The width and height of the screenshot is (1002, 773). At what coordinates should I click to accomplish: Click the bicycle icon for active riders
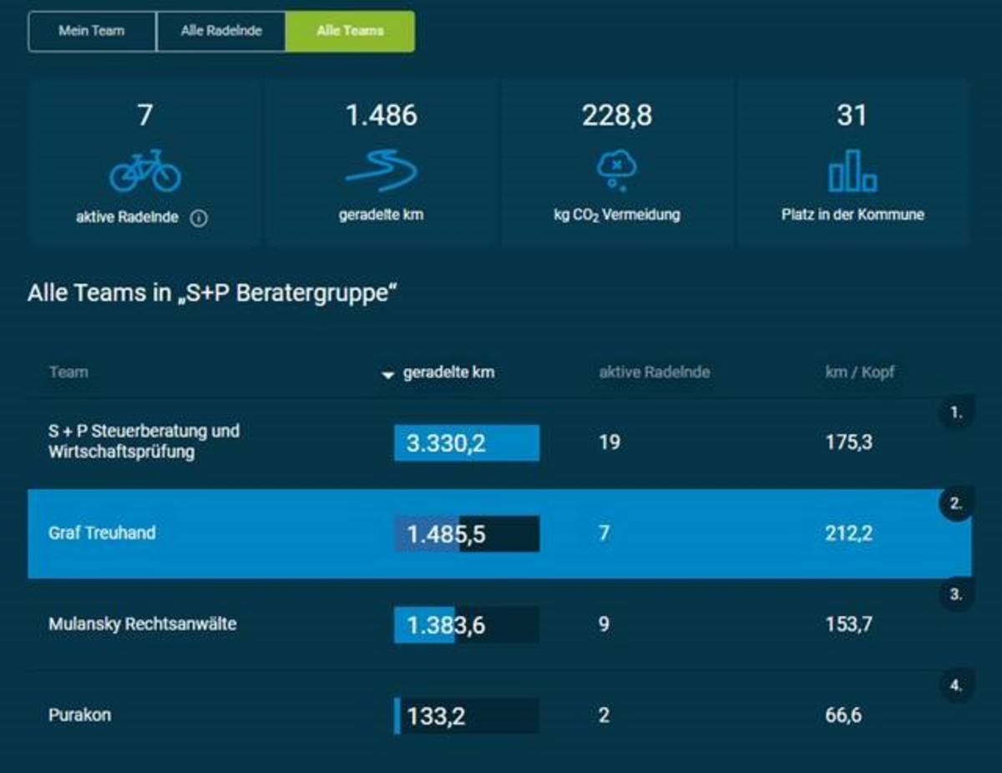144,172
